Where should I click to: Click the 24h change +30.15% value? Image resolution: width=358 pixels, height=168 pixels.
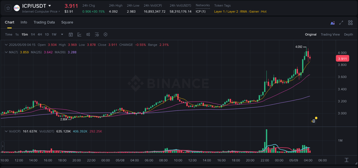98,11
